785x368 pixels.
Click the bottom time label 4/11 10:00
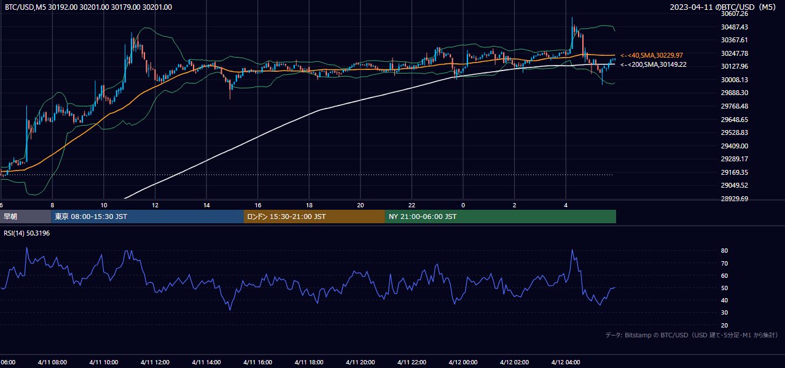(104, 362)
